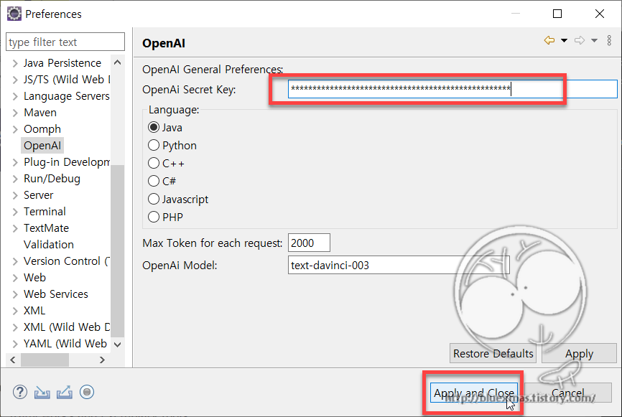Click the OpenAi Secret Key field
The height and width of the screenshot is (417, 622).
pyautogui.click(x=452, y=89)
